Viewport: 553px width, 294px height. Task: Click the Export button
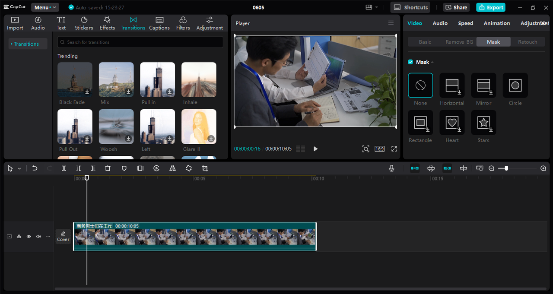click(491, 7)
